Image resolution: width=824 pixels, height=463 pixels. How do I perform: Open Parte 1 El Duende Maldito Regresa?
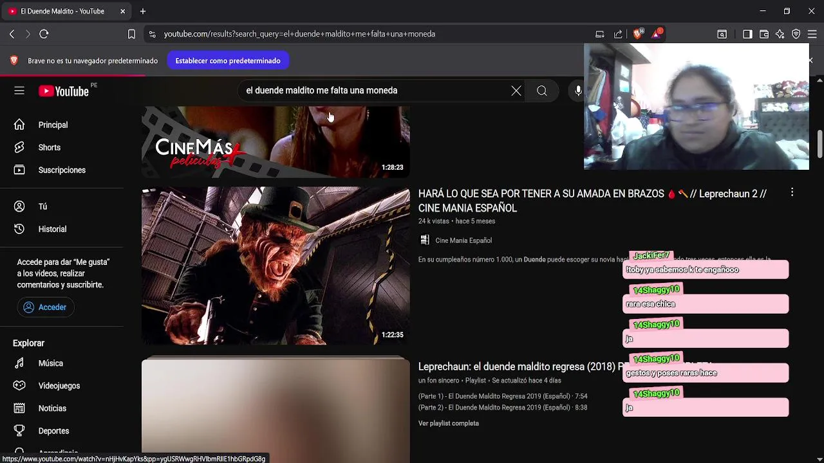tap(503, 396)
